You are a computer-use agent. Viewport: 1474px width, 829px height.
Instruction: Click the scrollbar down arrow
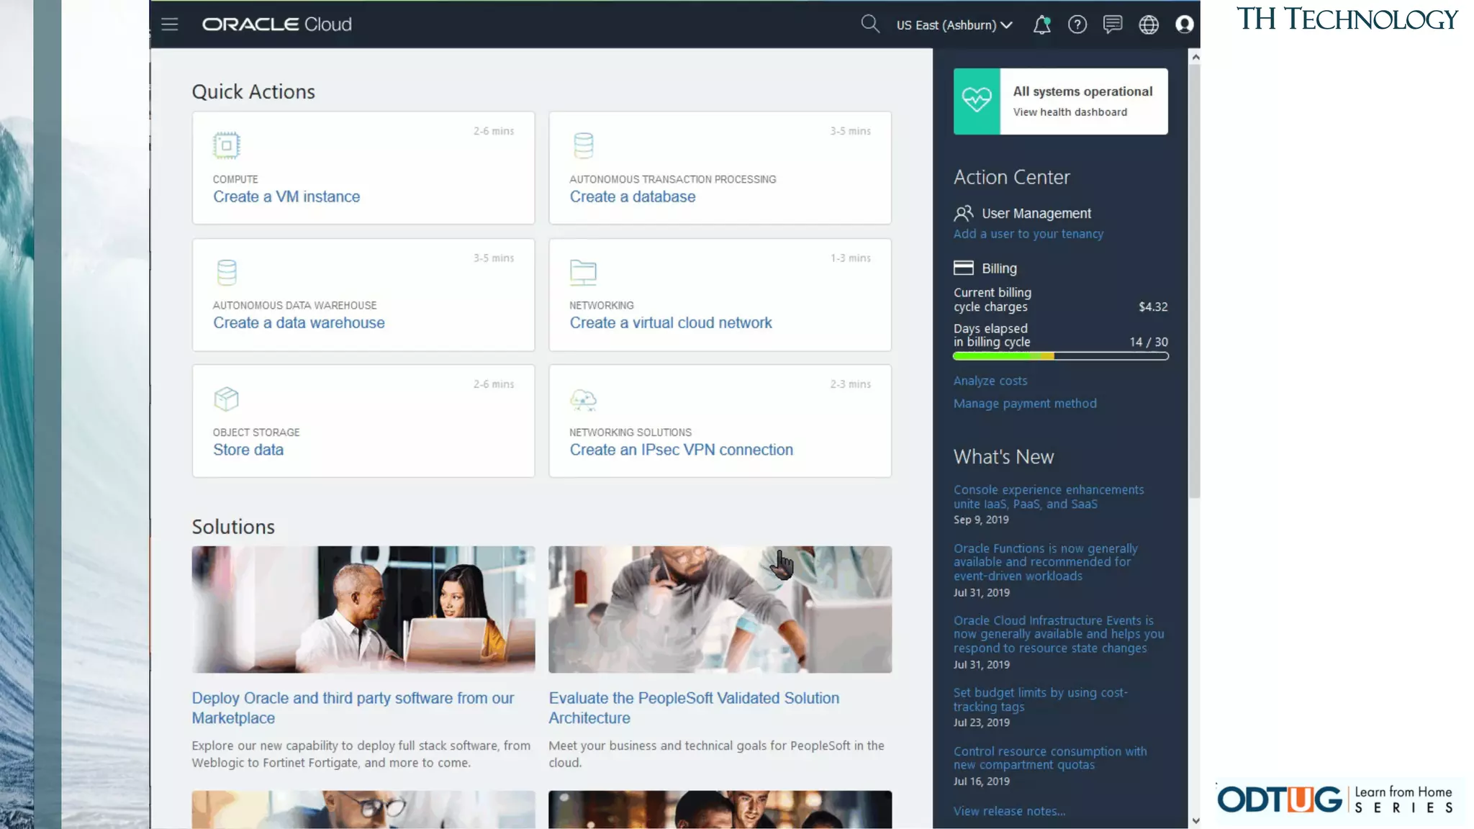(x=1195, y=820)
